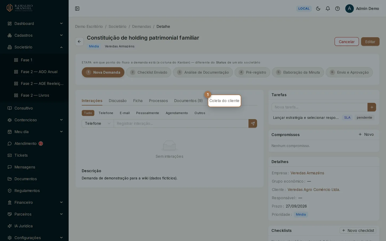Screen dimensions: 386x241
Task: Open Mensagens message icon
Action: (10, 167)
